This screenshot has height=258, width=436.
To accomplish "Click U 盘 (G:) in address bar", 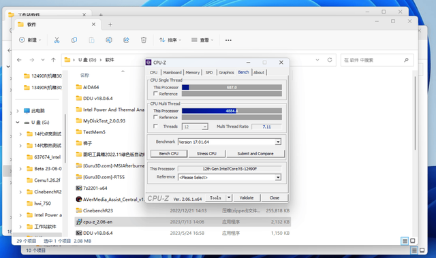I will (x=87, y=60).
